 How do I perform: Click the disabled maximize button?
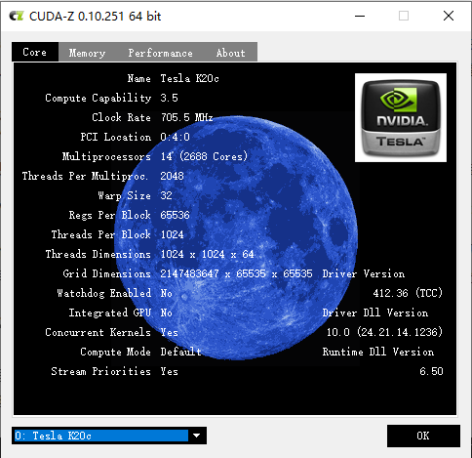404,16
